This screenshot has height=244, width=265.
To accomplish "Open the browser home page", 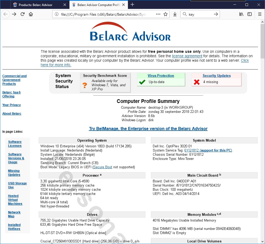I will tap(31, 14).
